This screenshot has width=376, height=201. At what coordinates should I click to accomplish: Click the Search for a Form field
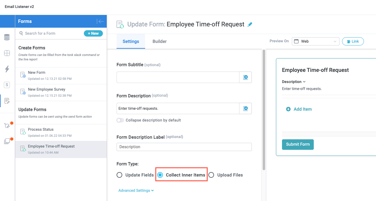[x=51, y=33]
